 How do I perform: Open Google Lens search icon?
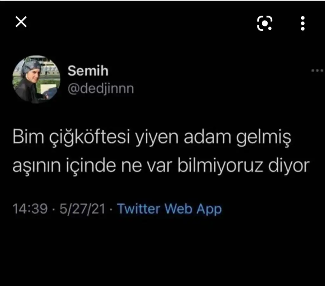pos(265,23)
